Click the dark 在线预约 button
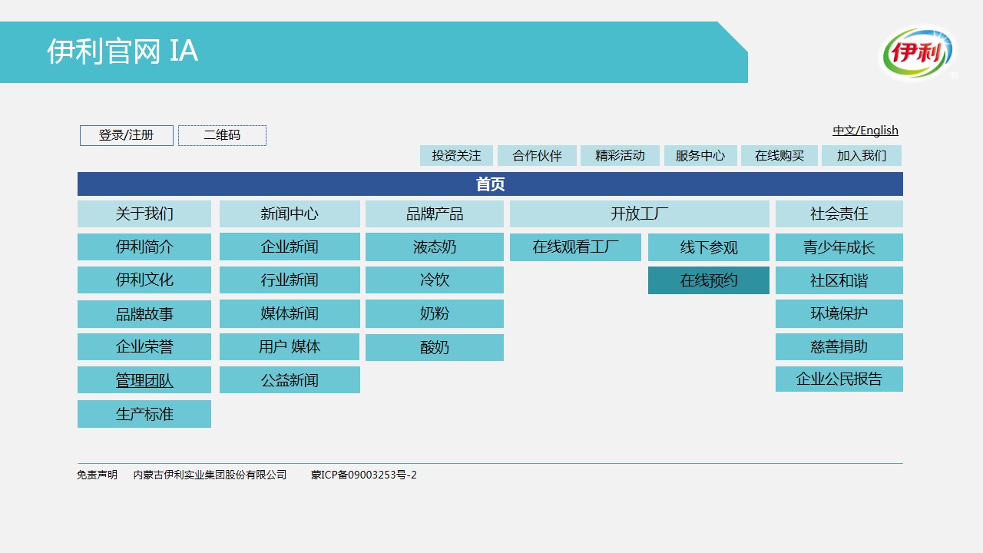Viewport: 983px width, 553px height. [x=709, y=280]
